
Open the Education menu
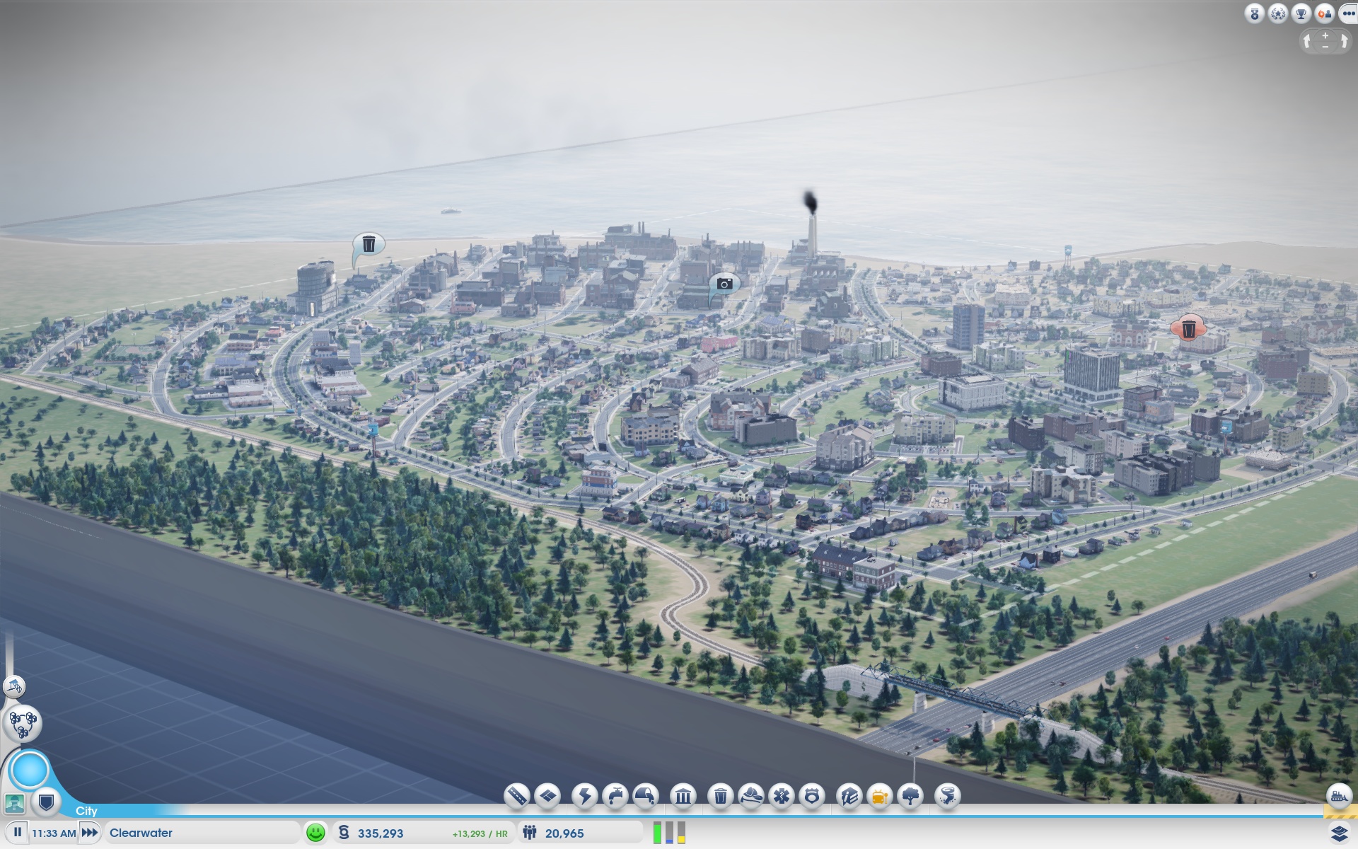(849, 796)
